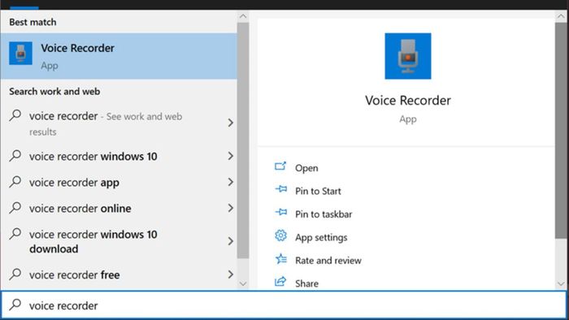Viewport: 569px width, 320px height.
Task: Choose Pin to Start
Action: coord(318,191)
